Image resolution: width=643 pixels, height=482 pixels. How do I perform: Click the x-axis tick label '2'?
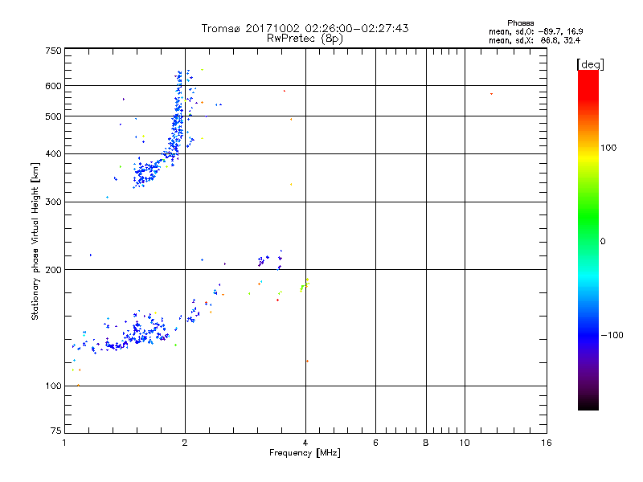[185, 443]
